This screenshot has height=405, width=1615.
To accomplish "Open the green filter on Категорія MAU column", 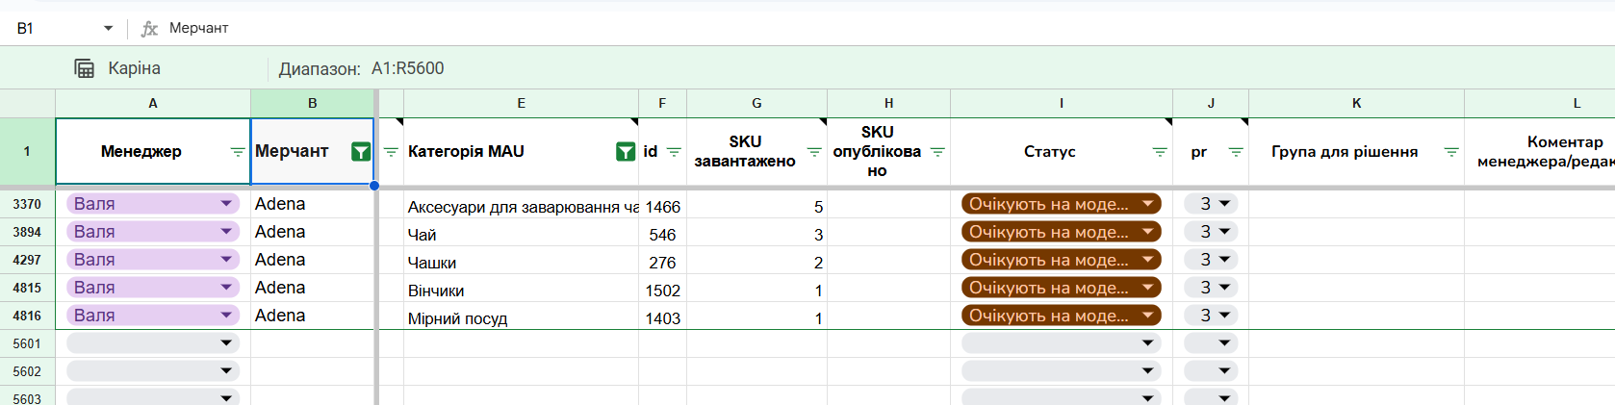I will pyautogui.click(x=626, y=151).
